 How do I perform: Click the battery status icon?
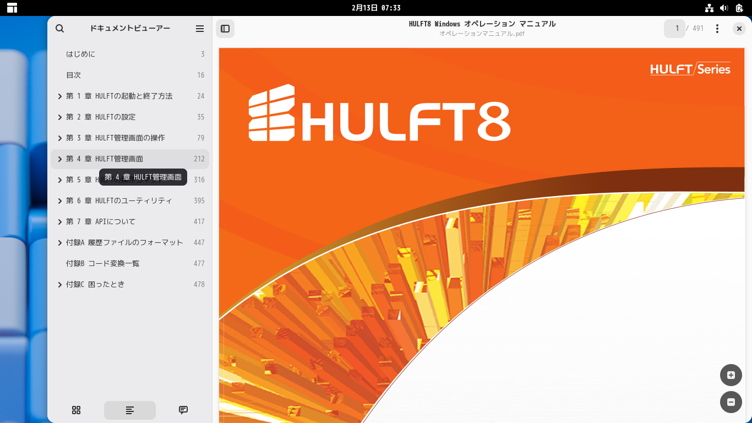(739, 8)
